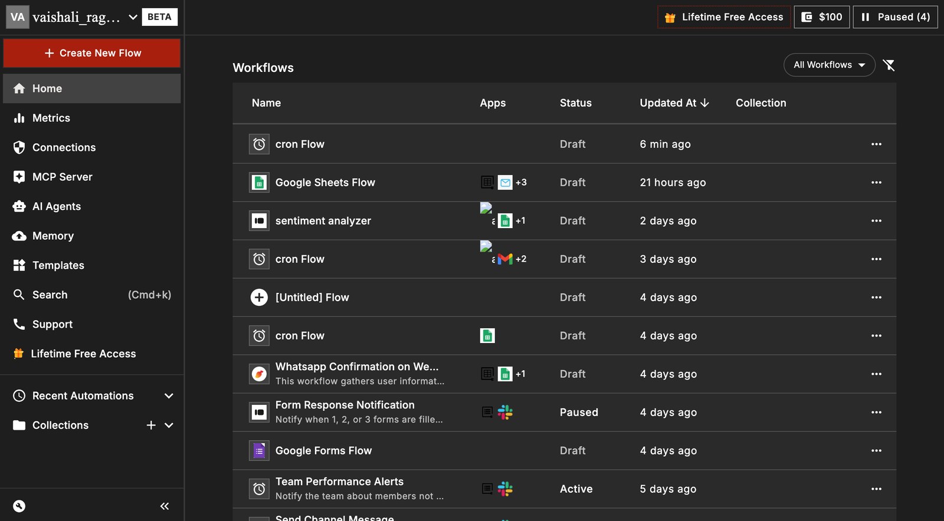Click the Slack icon in Form Response Notification row

[x=505, y=413]
